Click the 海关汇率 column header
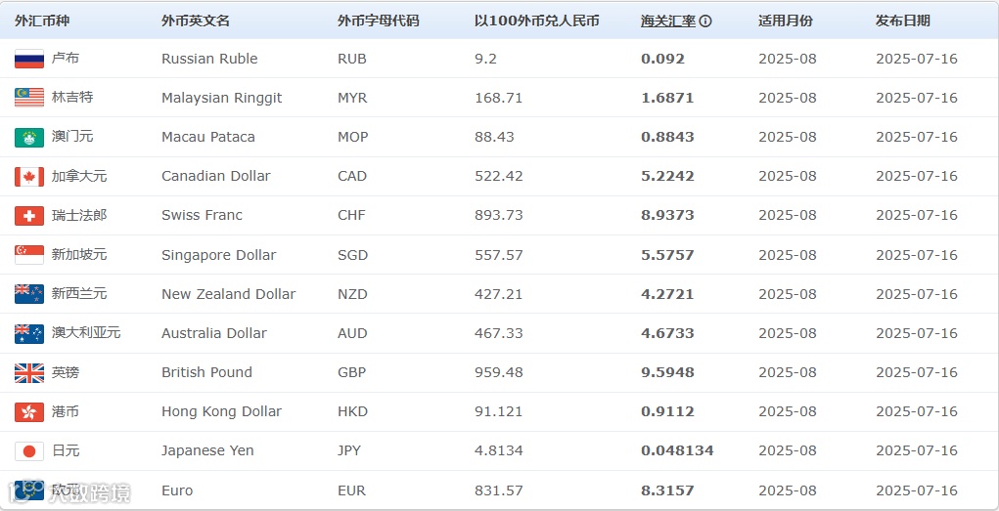Viewport: 999px width, 511px height. pos(668,21)
